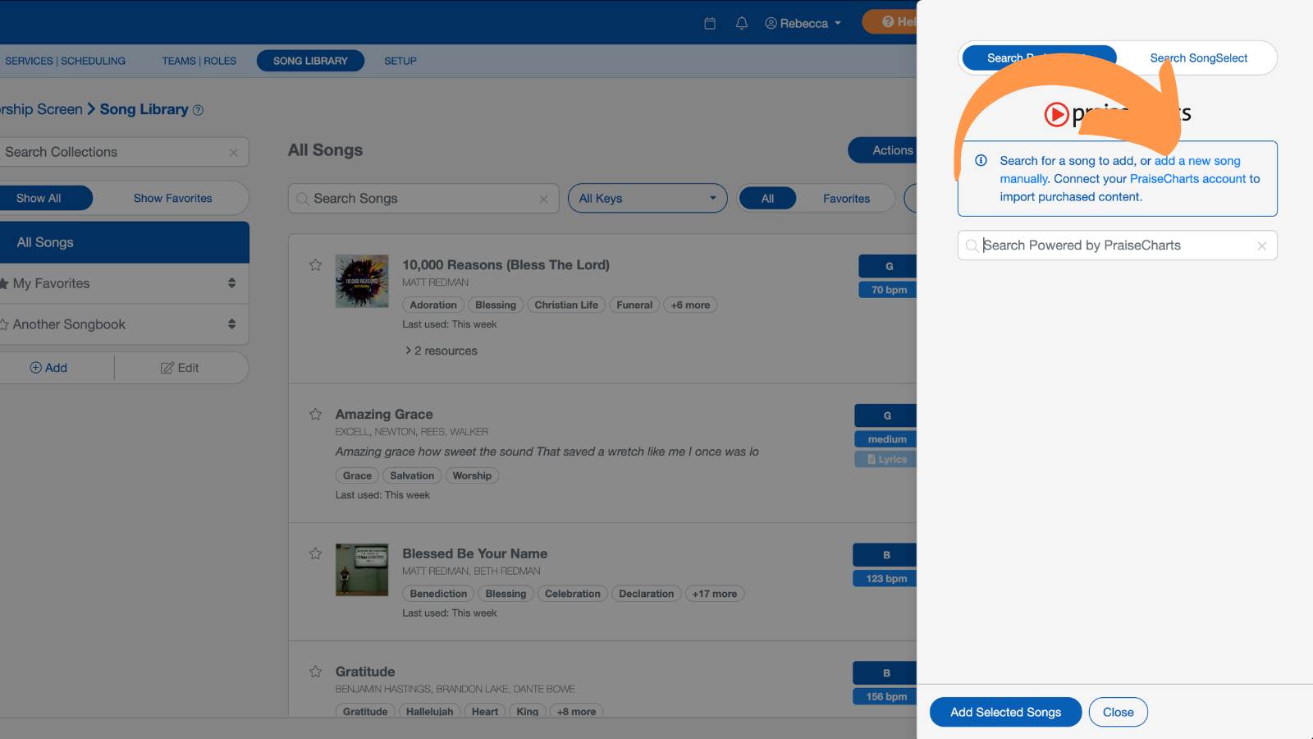Screen dimensions: 1313x739
Task: Select the All songs filter toggle
Action: pyautogui.click(x=767, y=198)
